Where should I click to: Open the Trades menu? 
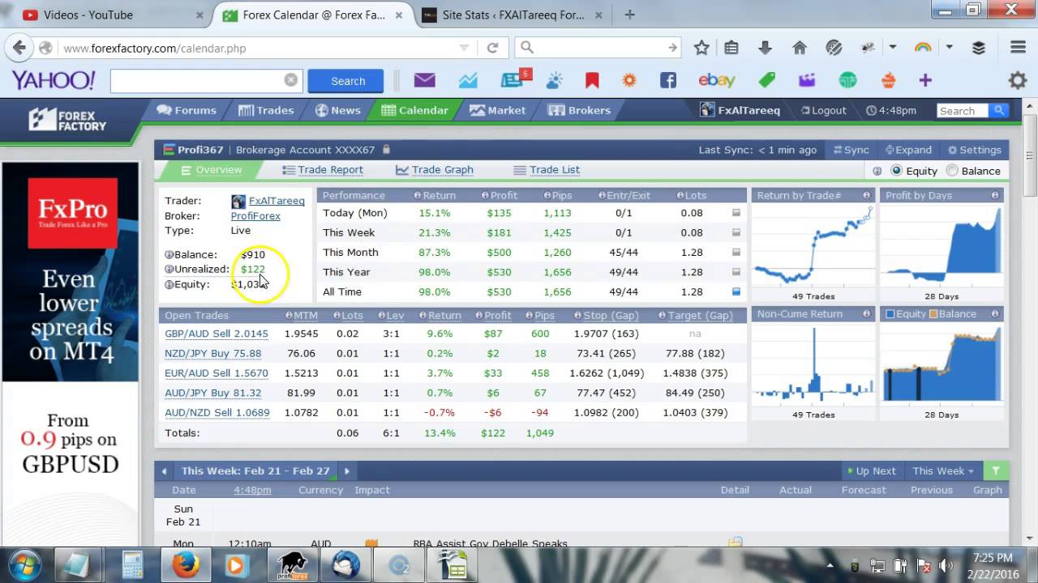[266, 110]
